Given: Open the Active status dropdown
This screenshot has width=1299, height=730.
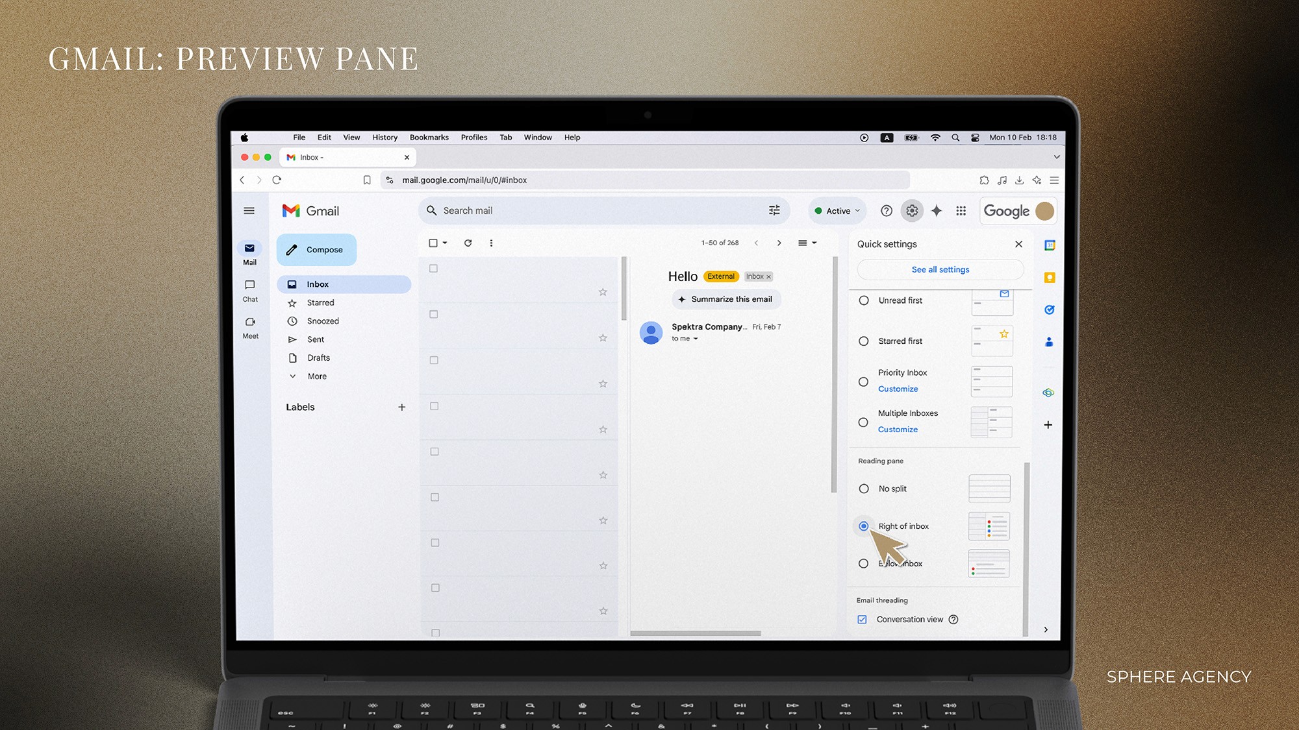Looking at the screenshot, I should pos(837,210).
